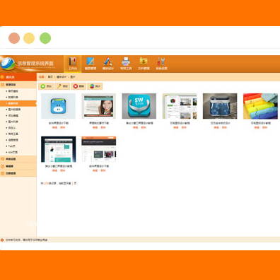Click the green plus Add toolbar button

coord(46,86)
